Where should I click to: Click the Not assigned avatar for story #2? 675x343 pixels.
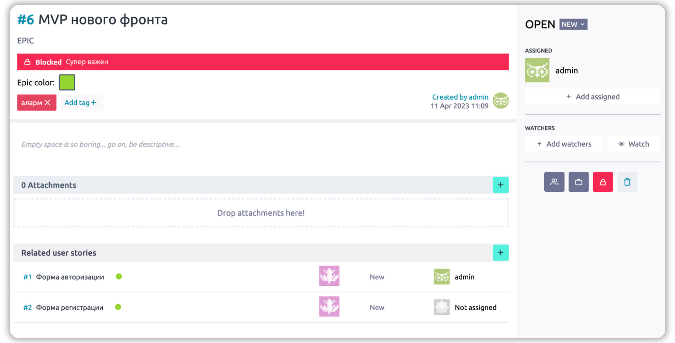pyautogui.click(x=441, y=307)
